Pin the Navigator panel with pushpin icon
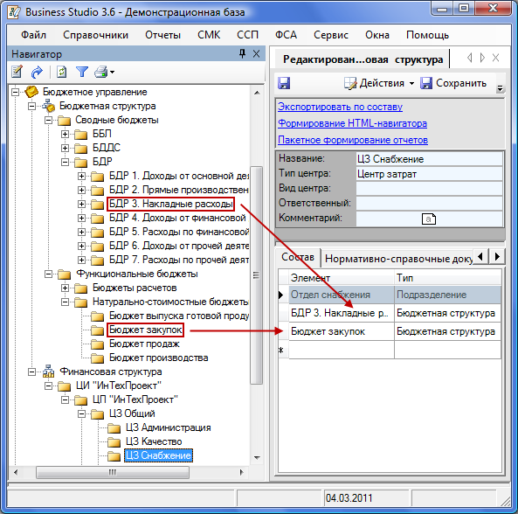This screenshot has width=518, height=514. (x=243, y=53)
